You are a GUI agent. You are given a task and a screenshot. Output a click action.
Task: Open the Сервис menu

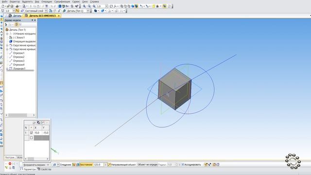click(x=76, y=1)
